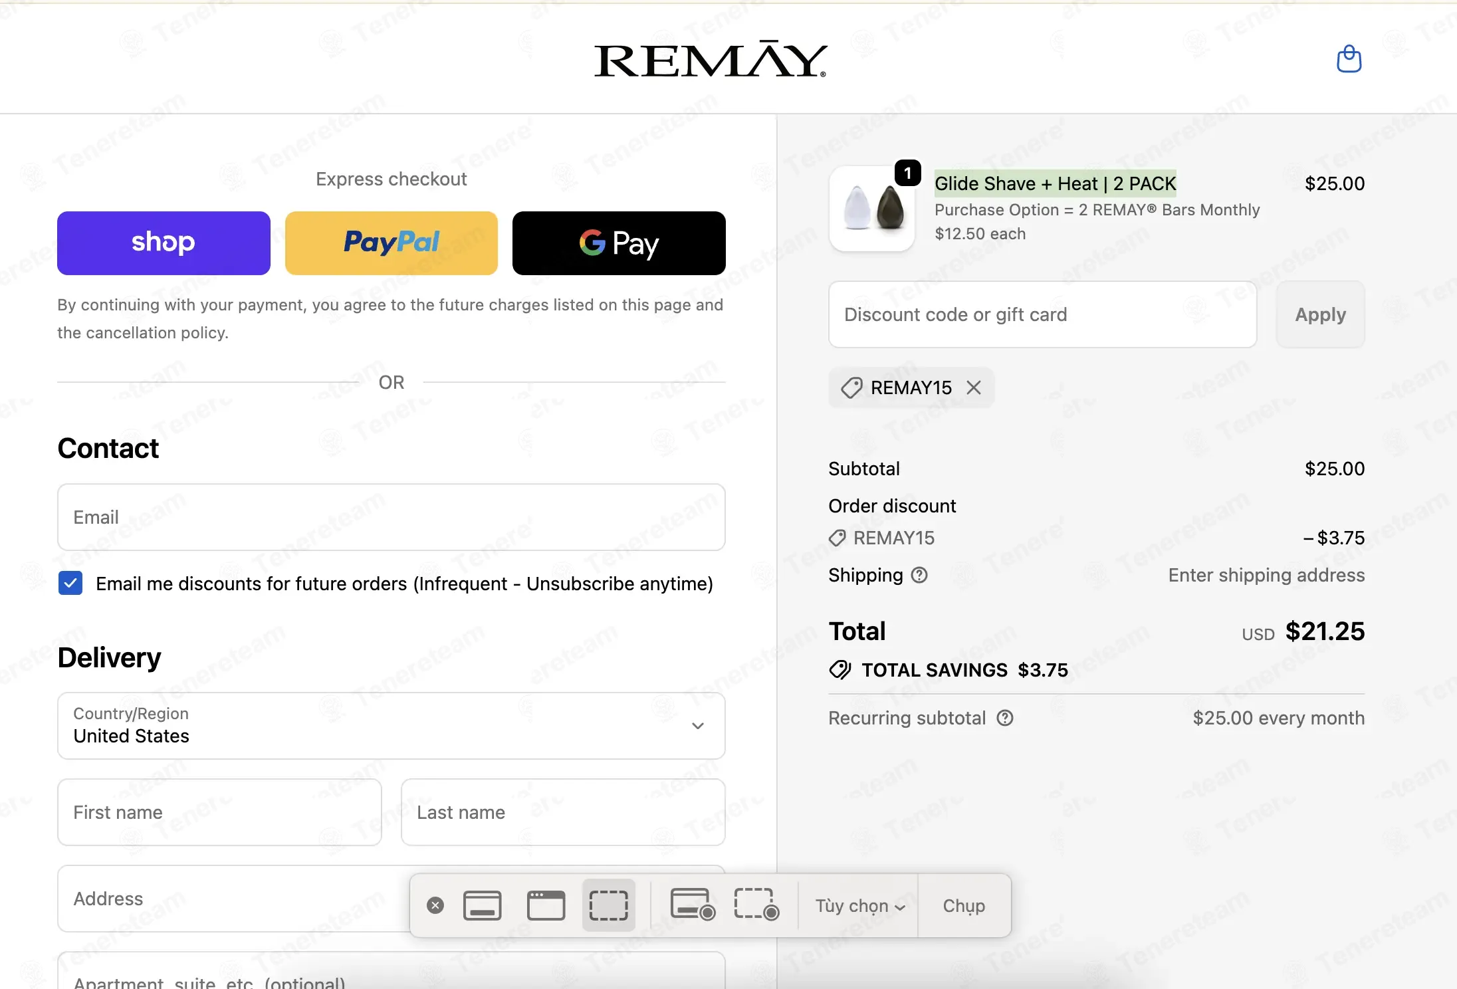Click the Apply discount button
Screen dimensions: 1457x989
[x=1320, y=314]
